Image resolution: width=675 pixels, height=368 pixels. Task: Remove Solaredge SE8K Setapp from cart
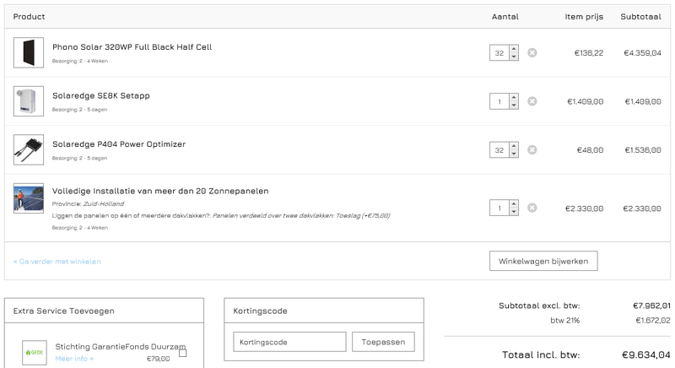point(532,101)
